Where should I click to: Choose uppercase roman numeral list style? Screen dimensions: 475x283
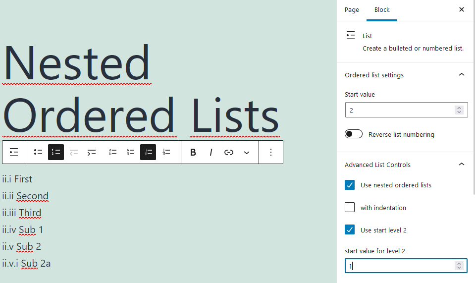click(x=166, y=152)
